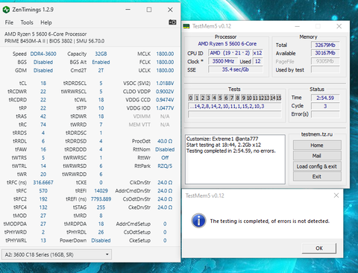
Task: Click the log text 'Testing completed in 2:54.59'
Action: [230, 151]
